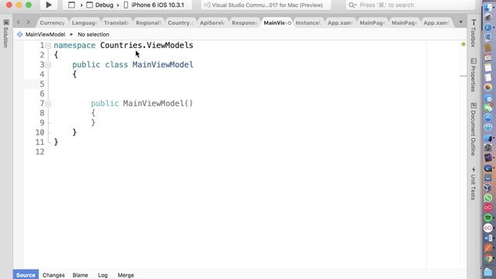Click the search magnifier icon
Image resolution: width=496 pixels, height=279 pixels.
pos(352,5)
